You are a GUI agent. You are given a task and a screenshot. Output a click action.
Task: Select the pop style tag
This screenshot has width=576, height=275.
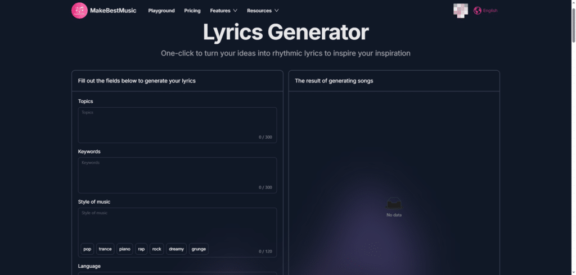(x=87, y=249)
